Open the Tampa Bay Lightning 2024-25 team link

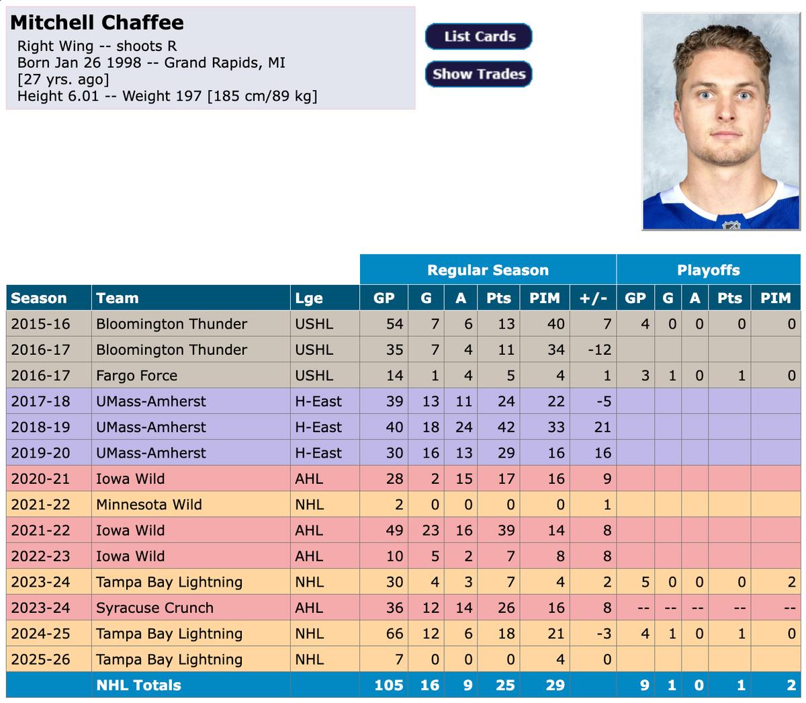coord(165,634)
